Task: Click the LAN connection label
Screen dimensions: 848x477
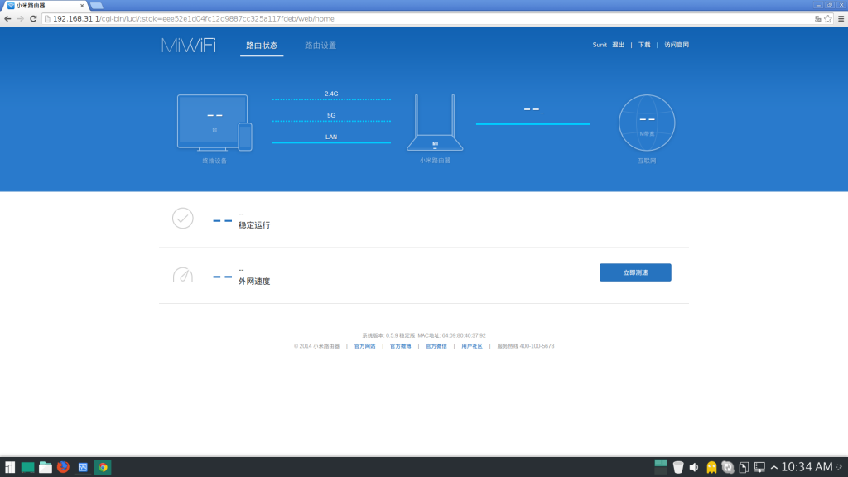Action: click(x=331, y=137)
